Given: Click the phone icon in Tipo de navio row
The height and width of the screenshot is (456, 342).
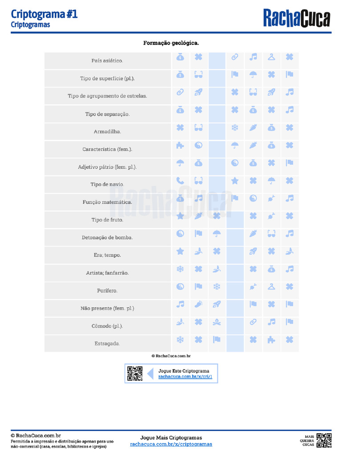Looking at the screenshot, I should [x=180, y=181].
